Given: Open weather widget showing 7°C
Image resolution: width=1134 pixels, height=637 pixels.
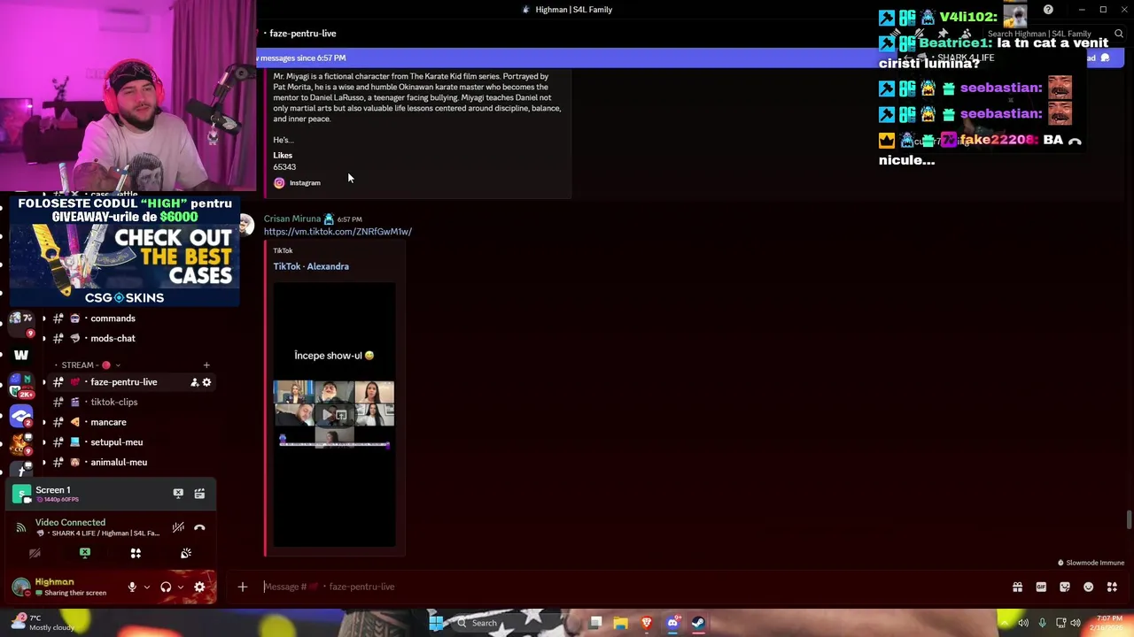Looking at the screenshot, I should tap(40, 622).
